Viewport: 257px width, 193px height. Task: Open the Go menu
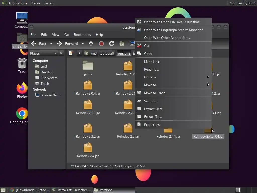pos(66,35)
